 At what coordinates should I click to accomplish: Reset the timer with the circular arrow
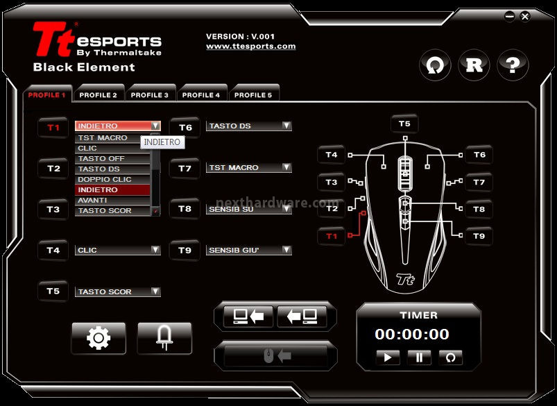click(x=450, y=357)
